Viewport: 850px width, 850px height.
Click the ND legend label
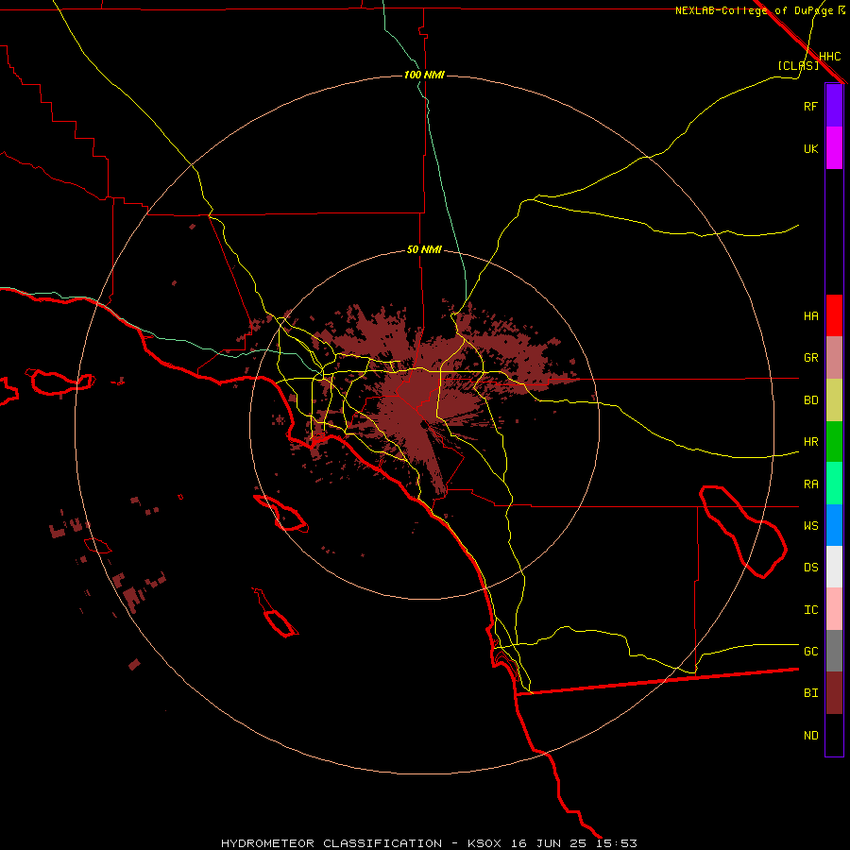tap(810, 736)
